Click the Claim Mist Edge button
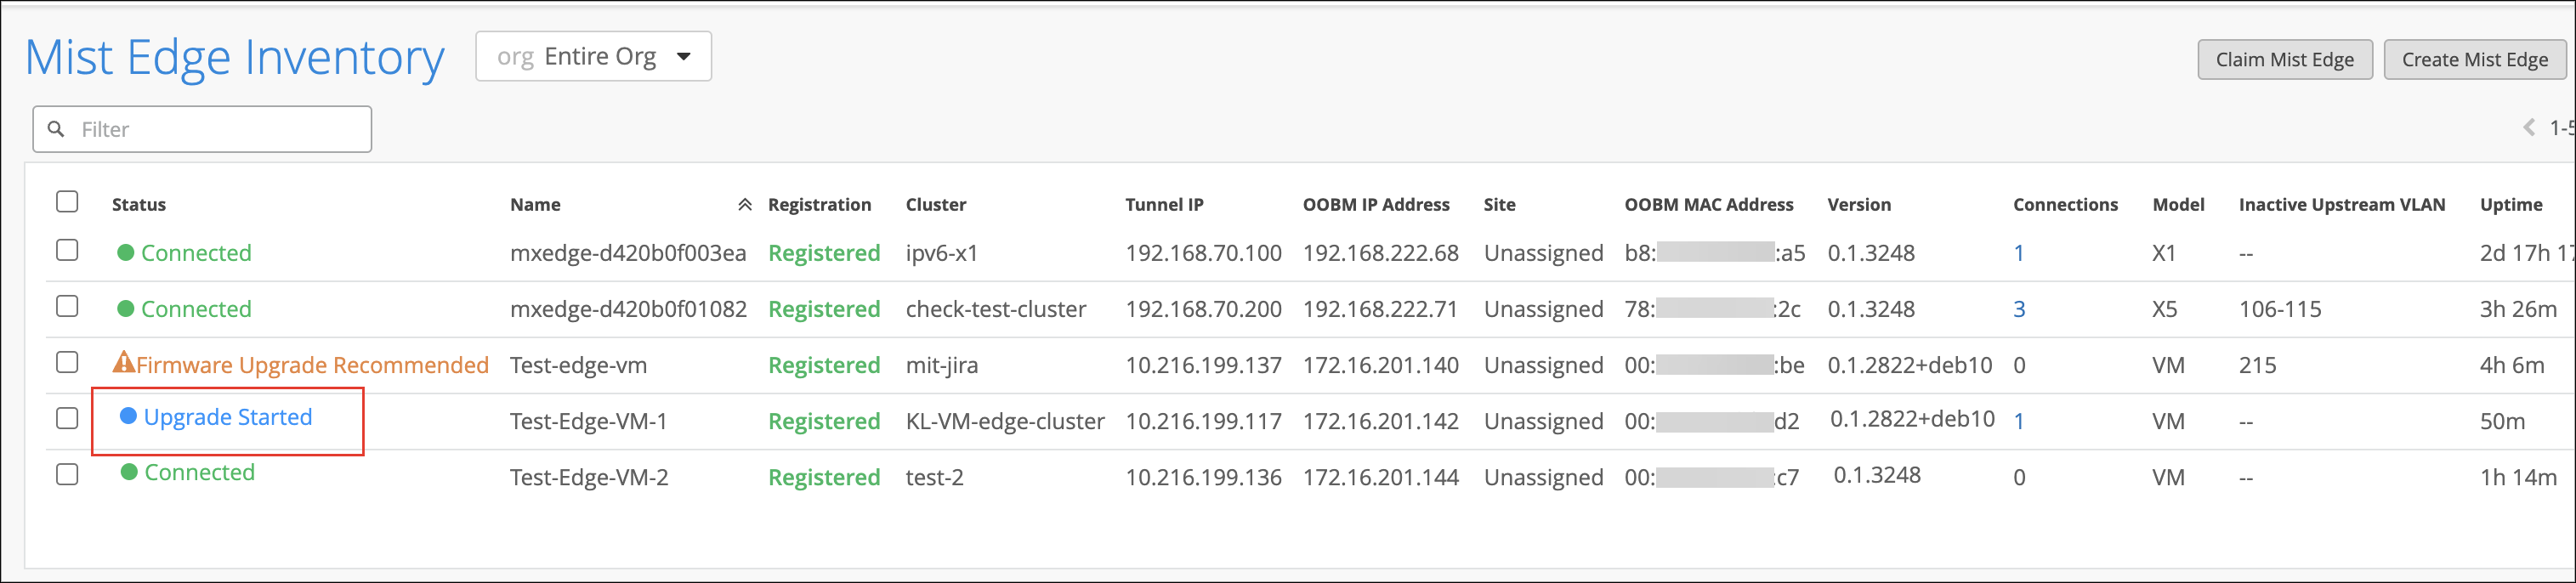 point(2284,60)
